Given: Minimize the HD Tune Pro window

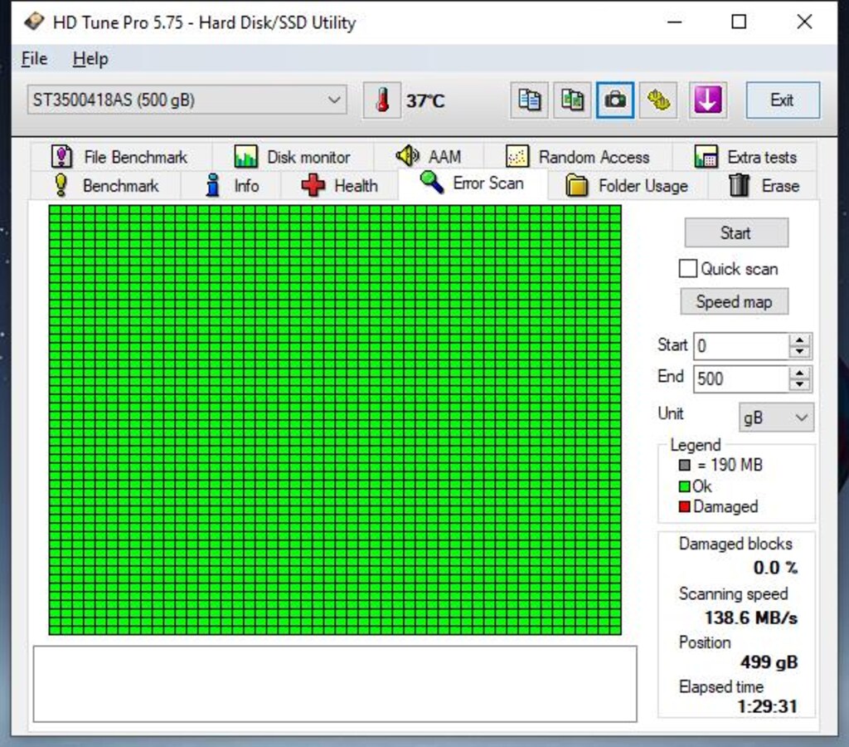Looking at the screenshot, I should (675, 22).
